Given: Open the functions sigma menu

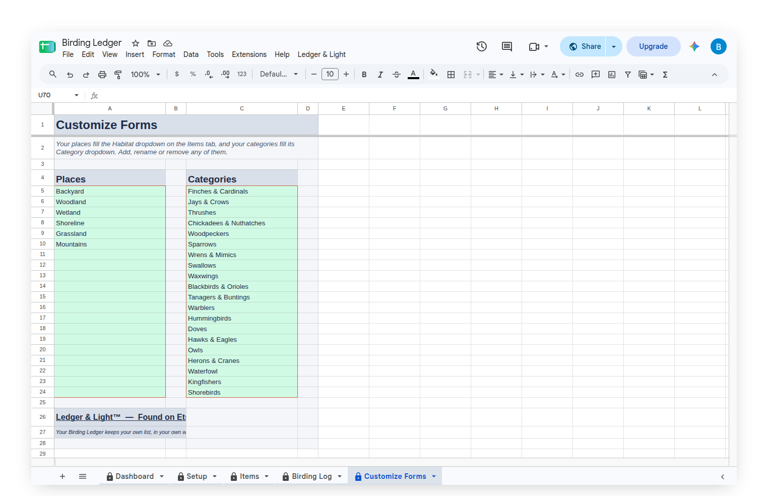Looking at the screenshot, I should coord(665,75).
